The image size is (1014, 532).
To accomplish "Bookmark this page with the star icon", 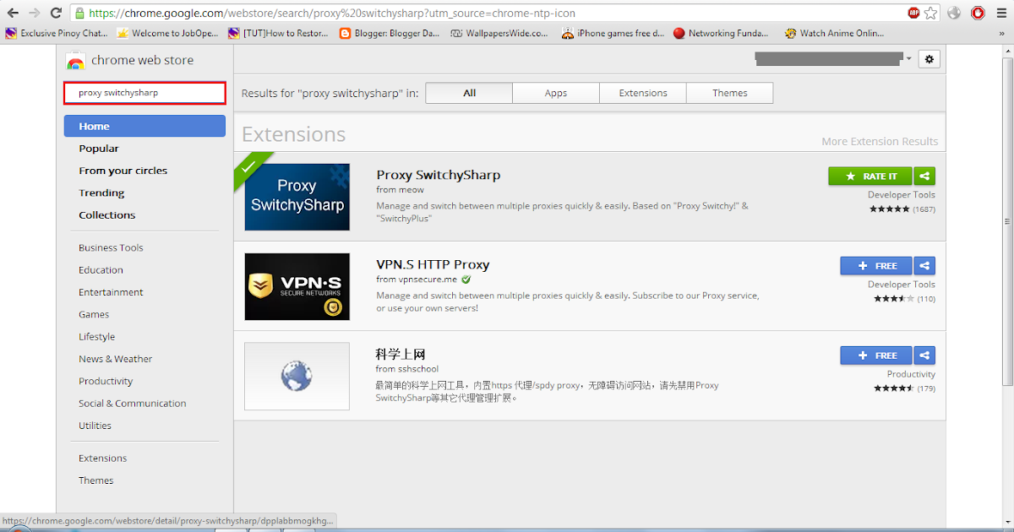I will (x=930, y=13).
